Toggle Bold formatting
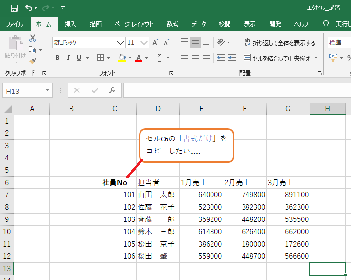Viewport: 351px width, 280px height. click(x=57, y=58)
